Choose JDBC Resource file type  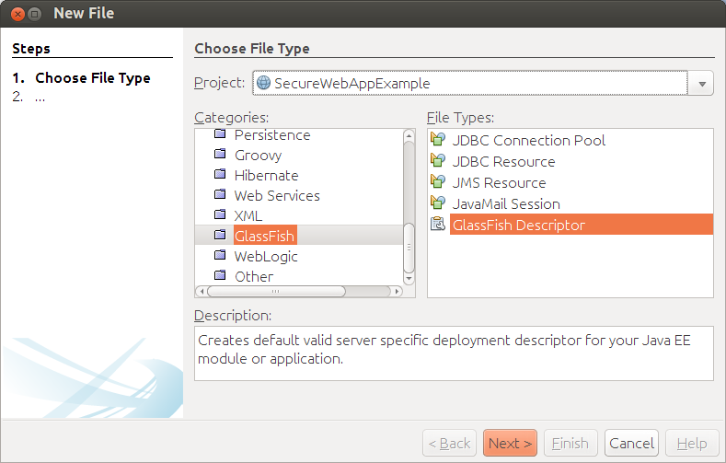503,162
